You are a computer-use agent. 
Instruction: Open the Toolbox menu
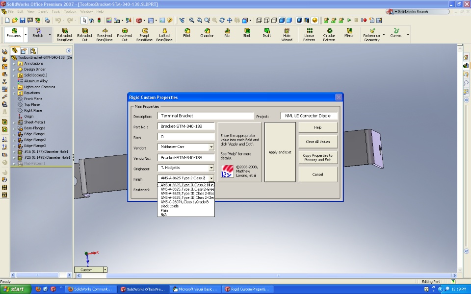tap(70, 11)
